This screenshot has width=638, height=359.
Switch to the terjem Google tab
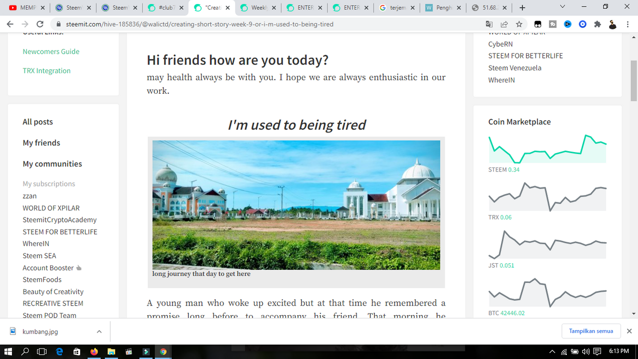[x=396, y=7]
